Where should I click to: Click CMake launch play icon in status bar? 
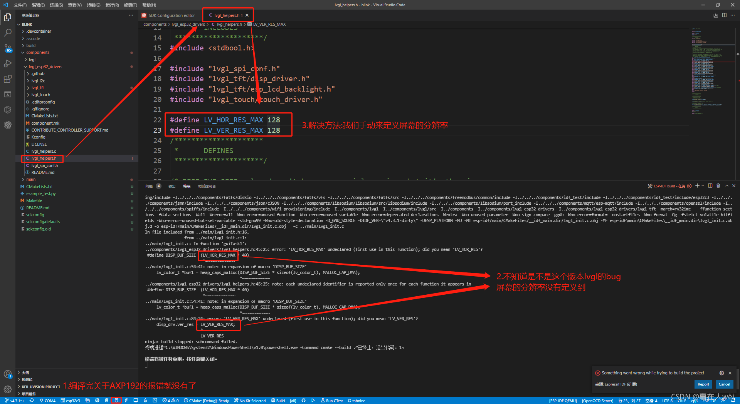[313, 401]
